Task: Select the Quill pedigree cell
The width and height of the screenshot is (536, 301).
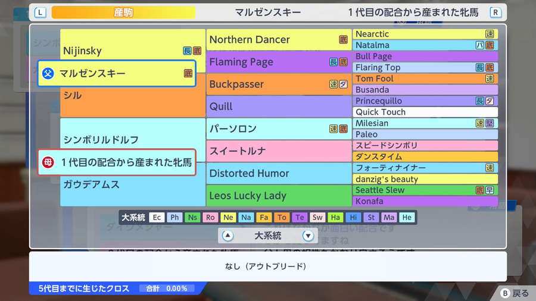Action: pos(279,106)
